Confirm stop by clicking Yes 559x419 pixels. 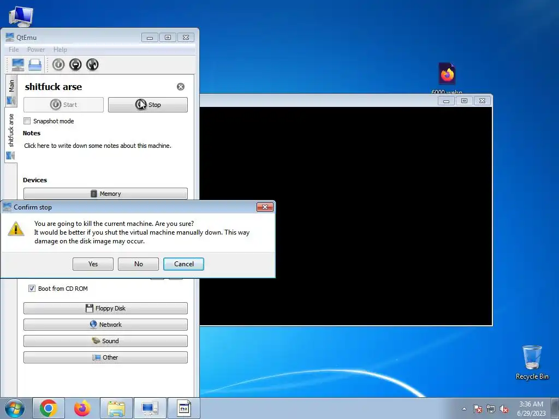tap(93, 264)
